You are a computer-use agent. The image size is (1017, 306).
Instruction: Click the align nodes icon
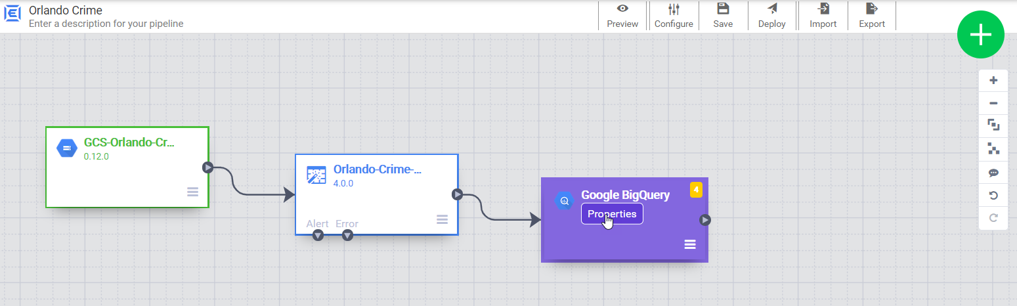tap(993, 149)
